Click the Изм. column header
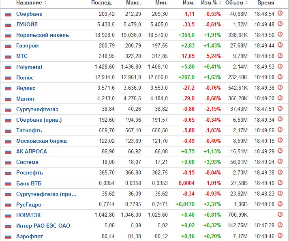The image size is (289, 241). click(188, 3)
